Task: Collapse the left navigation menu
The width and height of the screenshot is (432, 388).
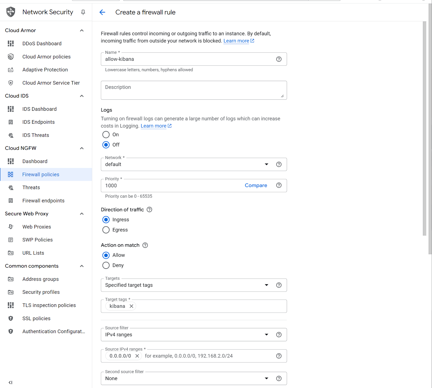Action: 10,382
